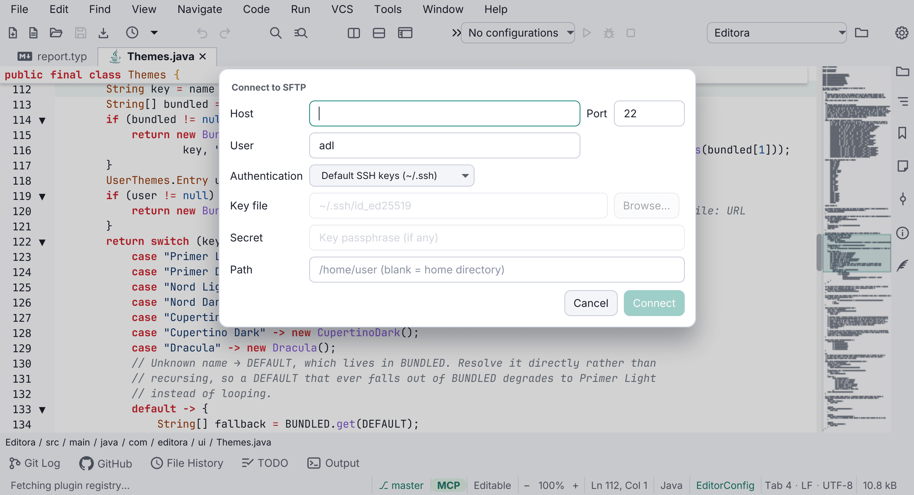Screen dimensions: 914x495
Task: Toggle the Editable status indicator
Action: [x=492, y=485]
